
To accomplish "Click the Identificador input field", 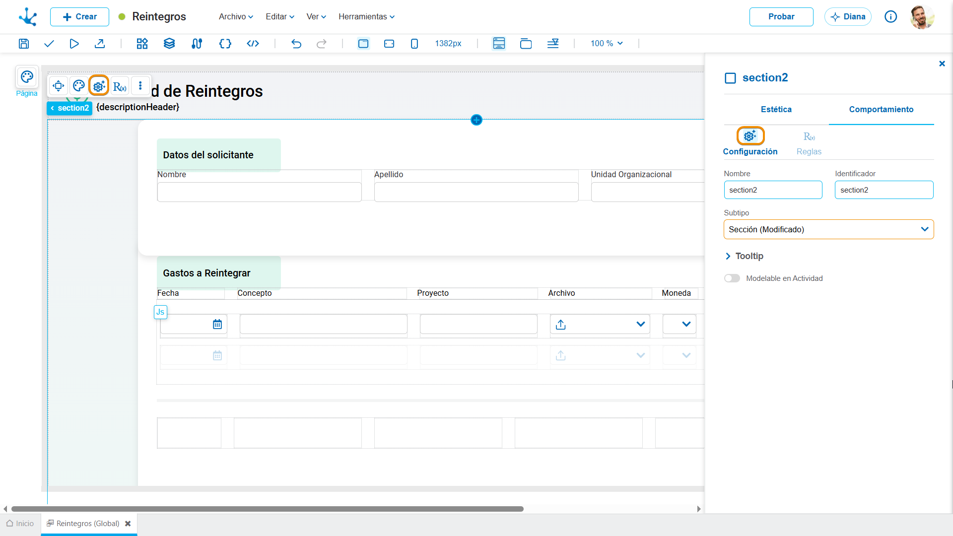I will [x=884, y=190].
